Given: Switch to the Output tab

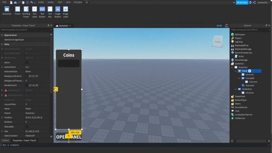Looking at the screenshot, I should click(x=6, y=140).
